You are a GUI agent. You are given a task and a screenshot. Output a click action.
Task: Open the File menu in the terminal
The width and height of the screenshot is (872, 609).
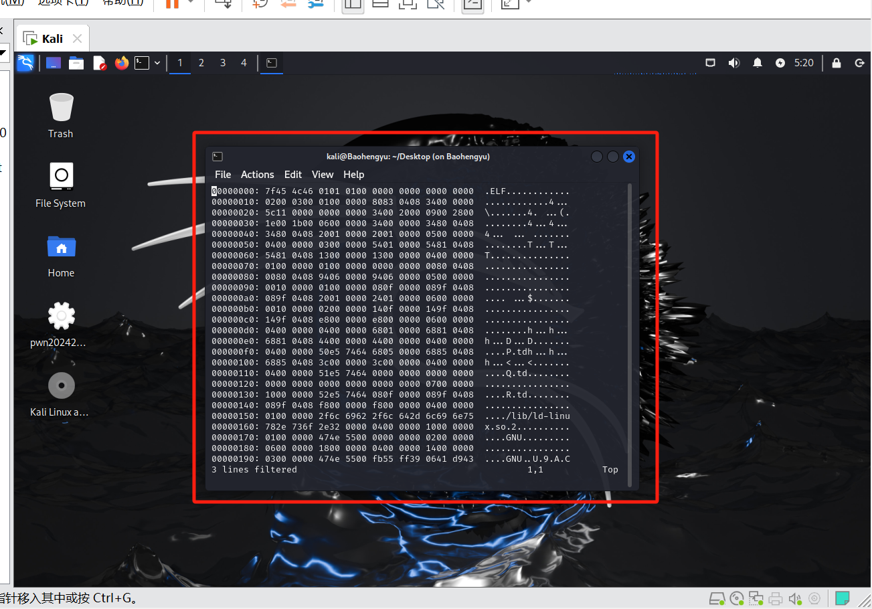tap(223, 174)
